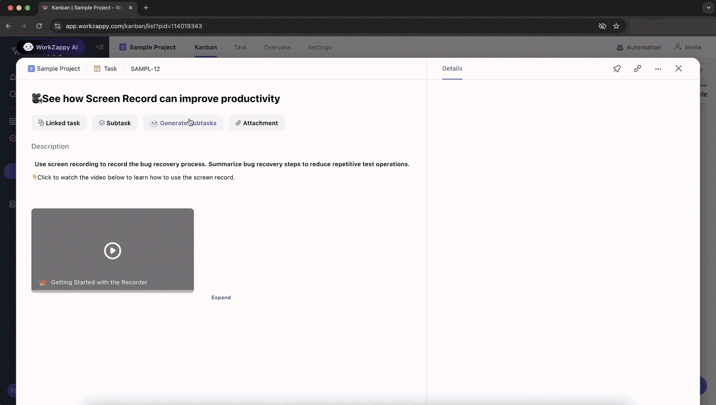Click the SAMPL-12 task ID
The width and height of the screenshot is (716, 405).
(145, 69)
